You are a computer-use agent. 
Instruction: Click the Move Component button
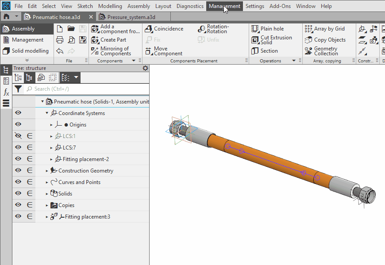164,51
